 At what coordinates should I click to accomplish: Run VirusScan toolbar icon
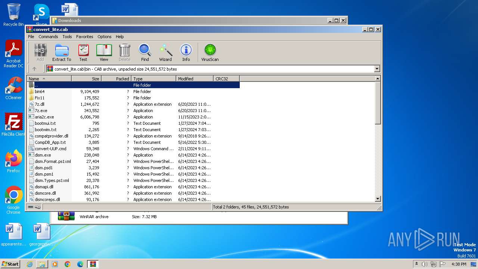210,53
